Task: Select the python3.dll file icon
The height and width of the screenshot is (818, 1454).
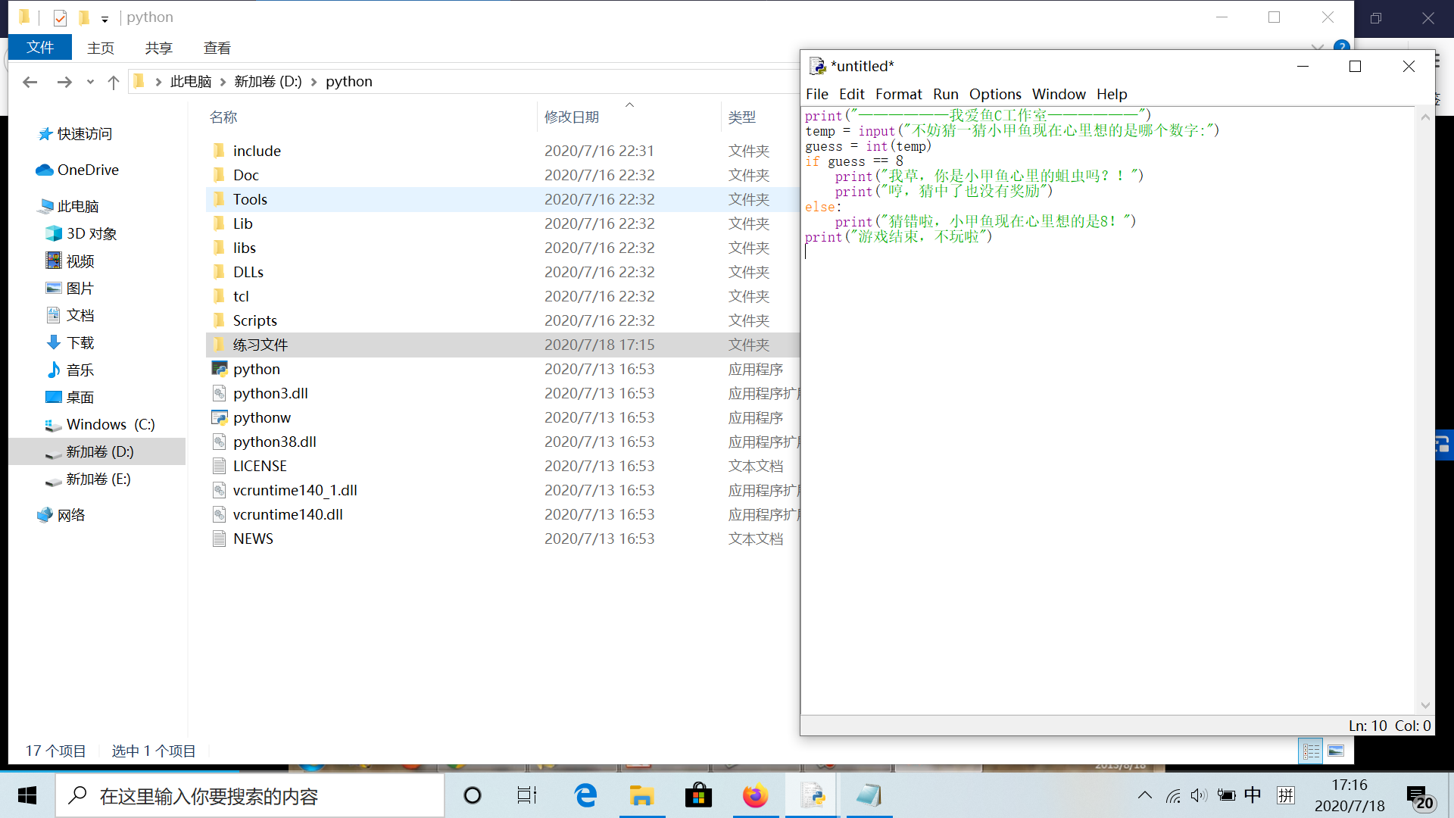Action: tap(219, 393)
